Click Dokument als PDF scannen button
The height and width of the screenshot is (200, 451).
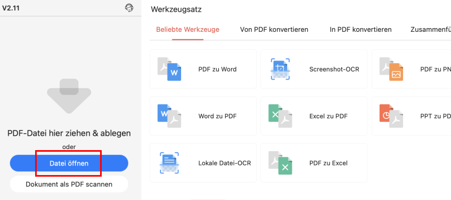(69, 184)
